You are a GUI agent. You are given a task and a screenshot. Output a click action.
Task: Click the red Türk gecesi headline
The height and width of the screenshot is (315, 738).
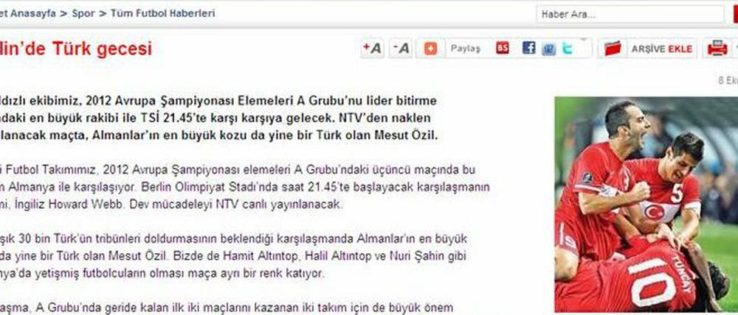tap(76, 49)
